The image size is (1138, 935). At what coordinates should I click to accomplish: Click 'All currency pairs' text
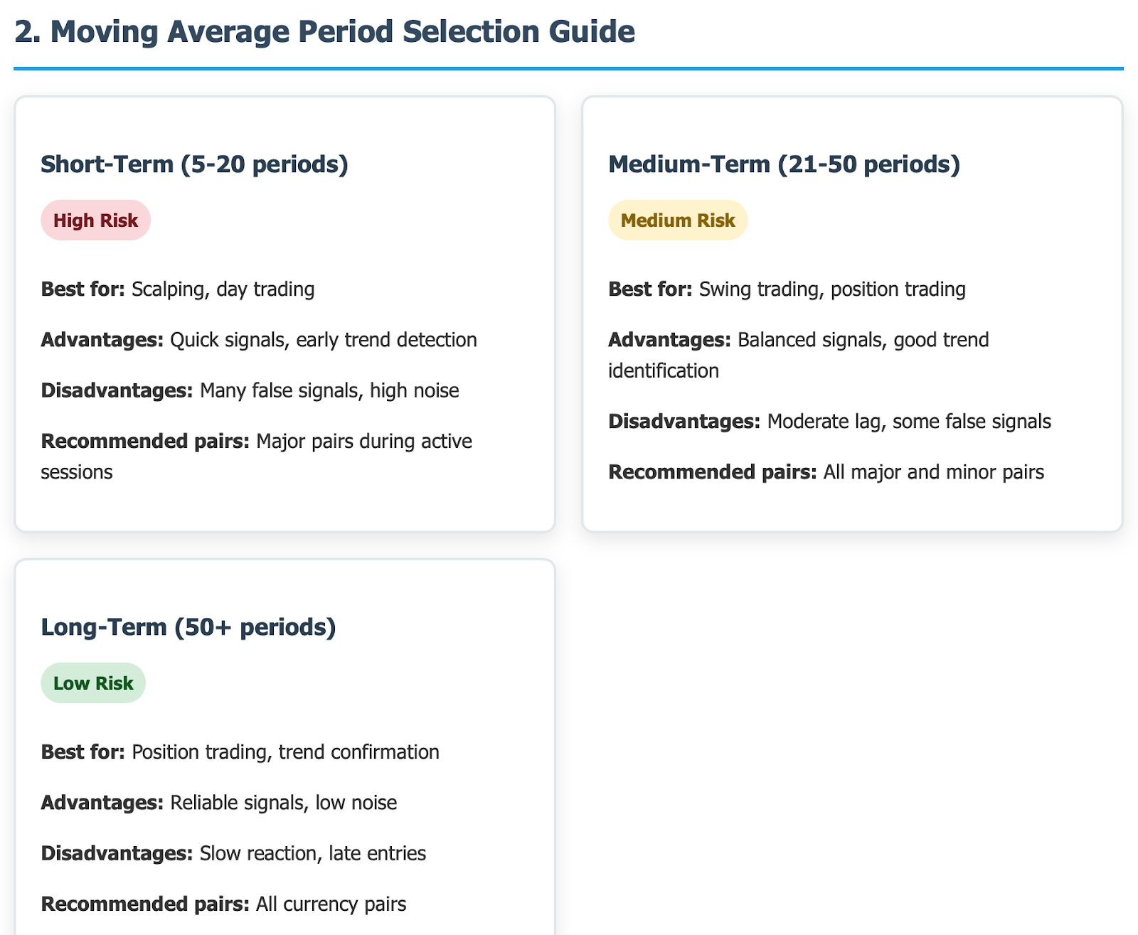(x=331, y=904)
